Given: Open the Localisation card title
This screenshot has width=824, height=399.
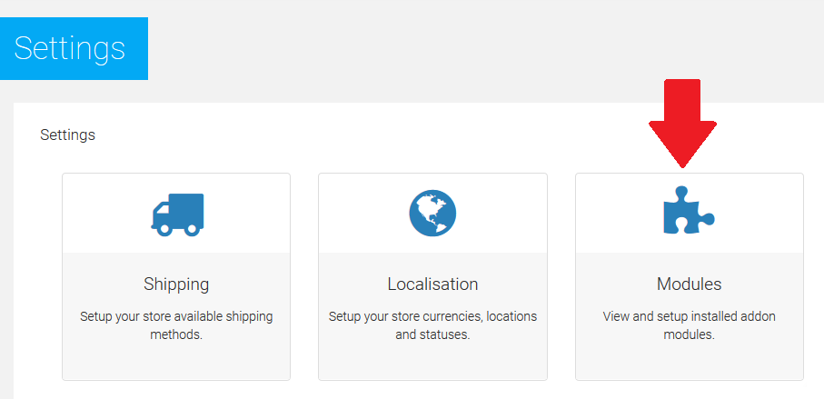Looking at the screenshot, I should 432,284.
